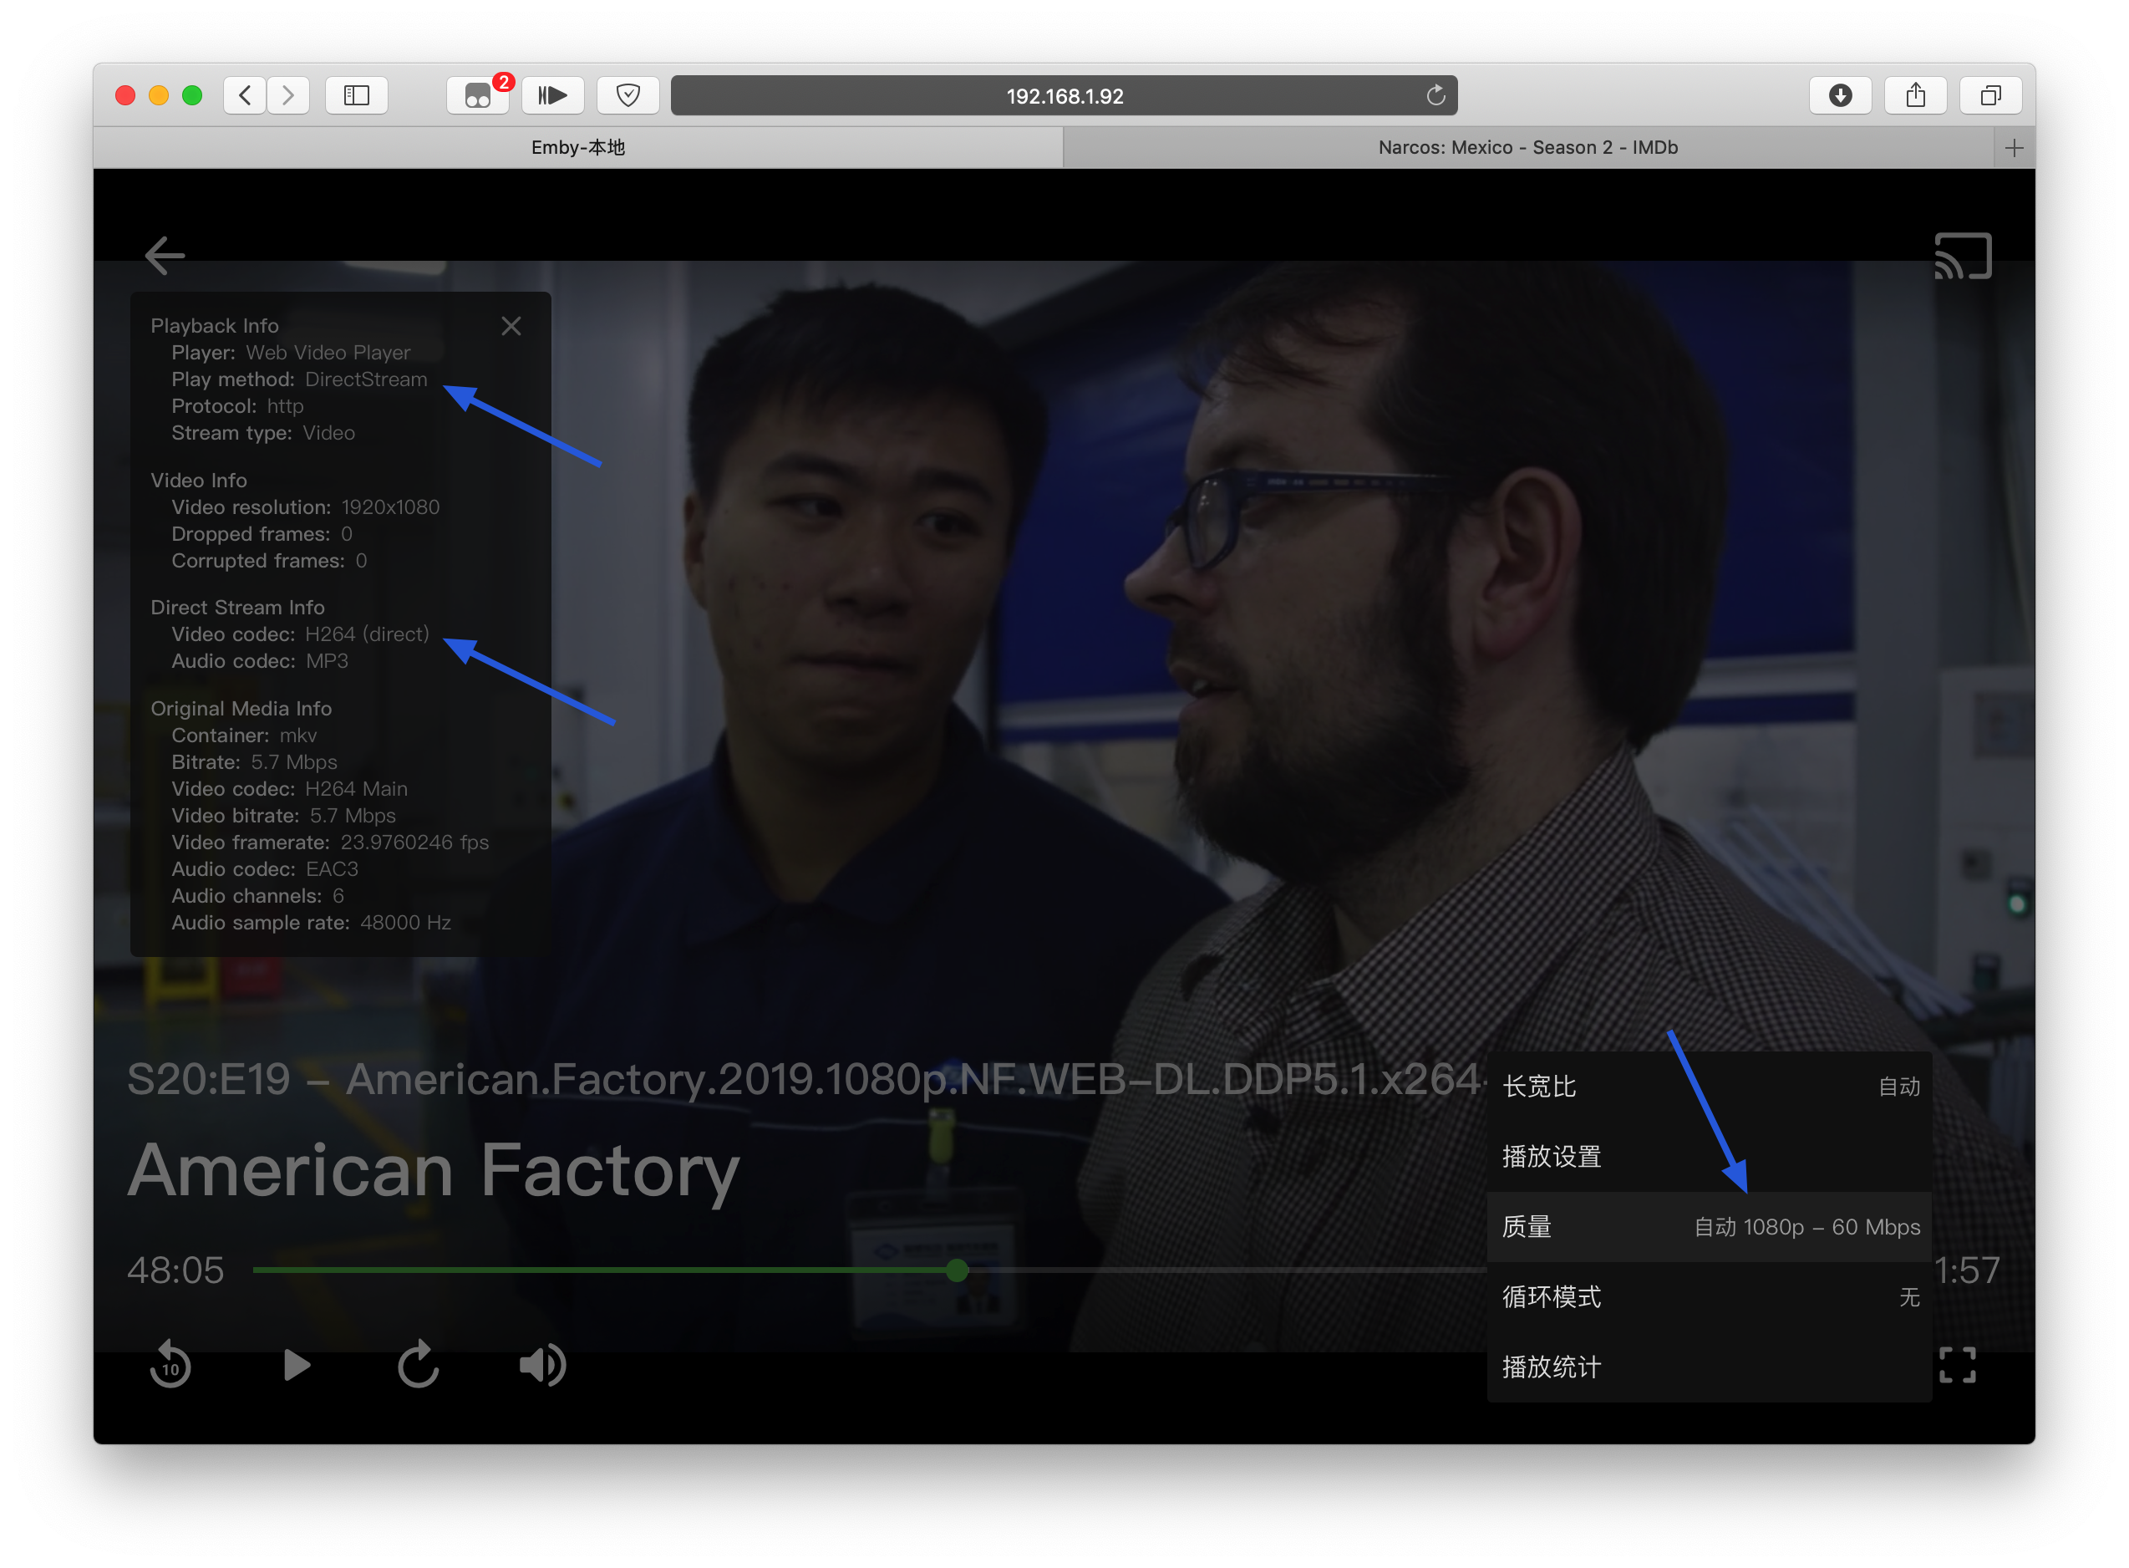Click the Stream type Video line
This screenshot has height=1568, width=2129.
coord(263,433)
